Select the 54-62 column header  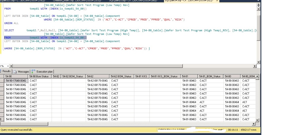(x=98, y=76)
